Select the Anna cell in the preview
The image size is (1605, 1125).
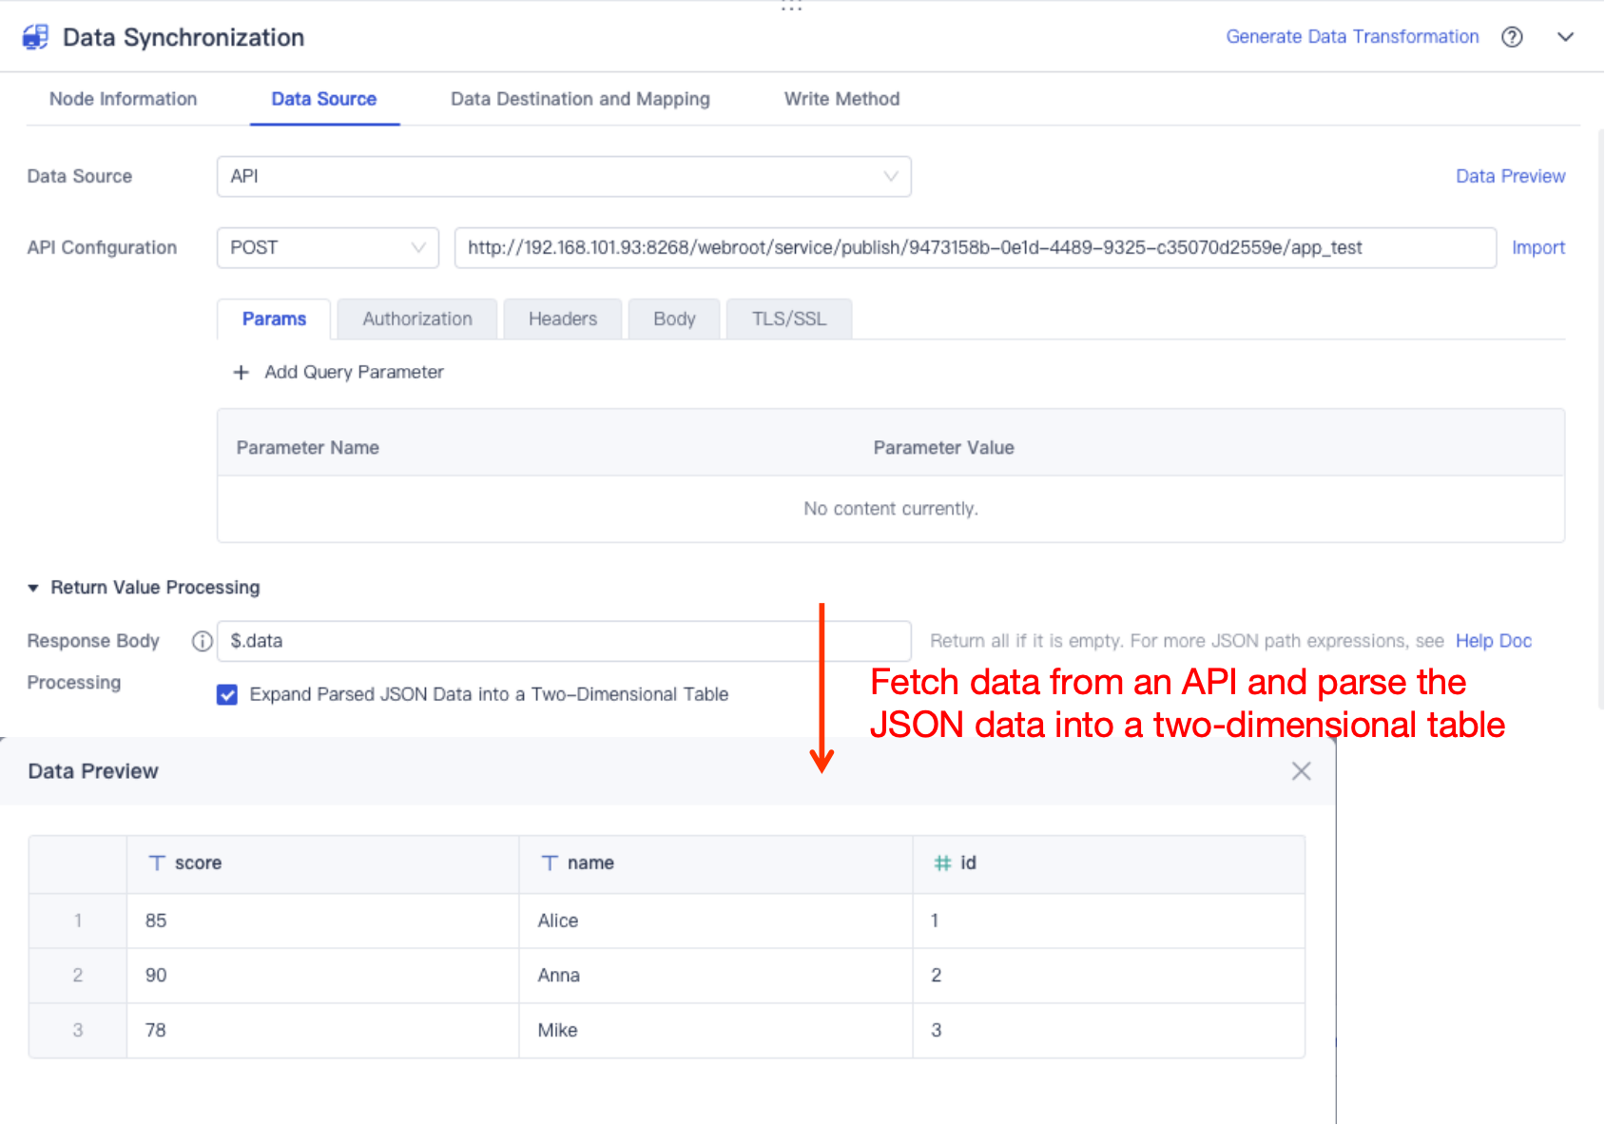click(x=716, y=976)
